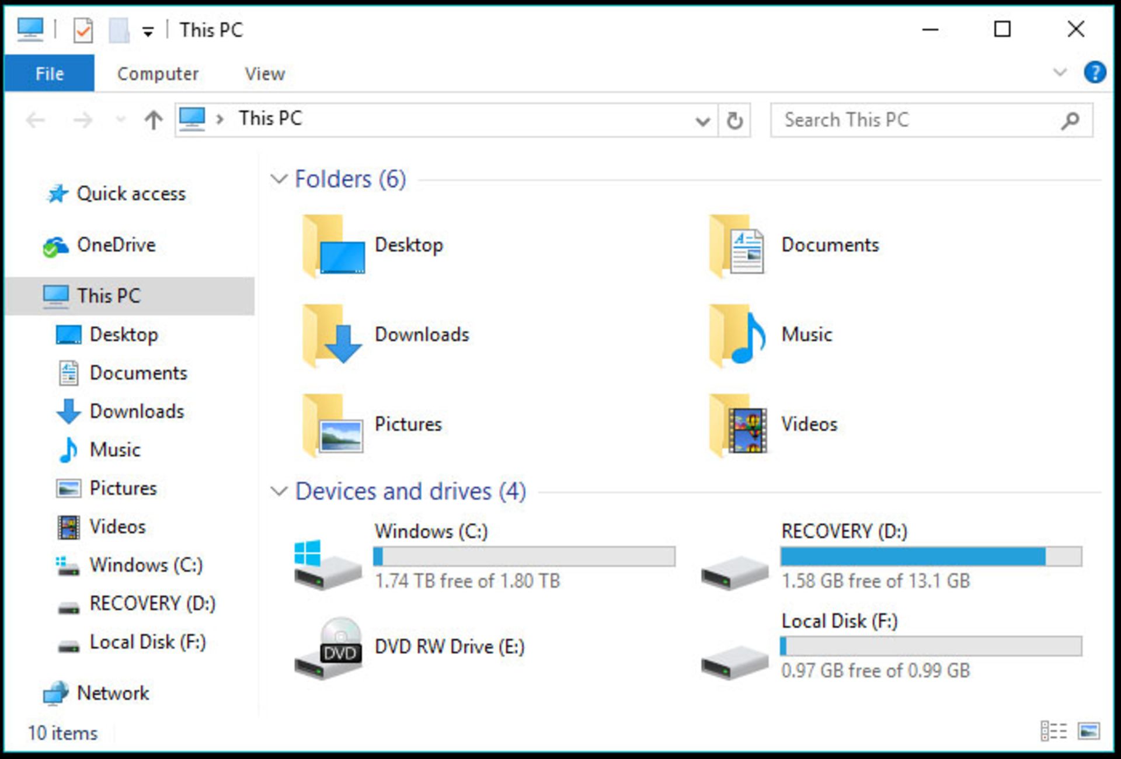Open the Help question mark icon

(x=1094, y=73)
